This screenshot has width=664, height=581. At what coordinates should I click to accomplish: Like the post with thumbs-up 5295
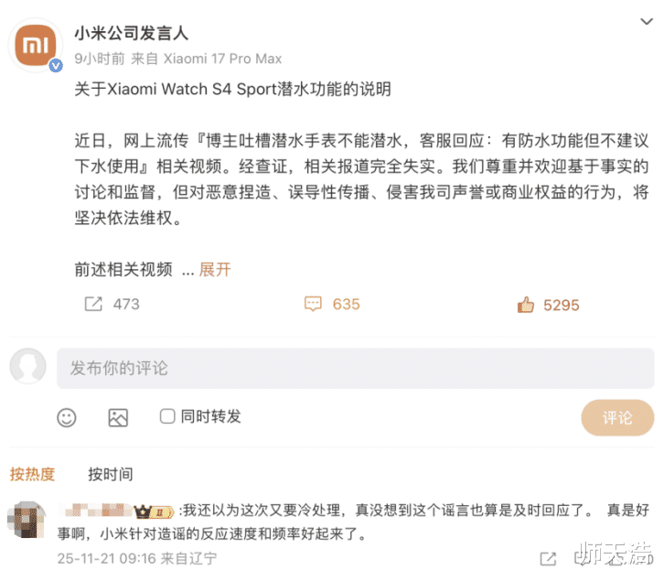tap(525, 304)
